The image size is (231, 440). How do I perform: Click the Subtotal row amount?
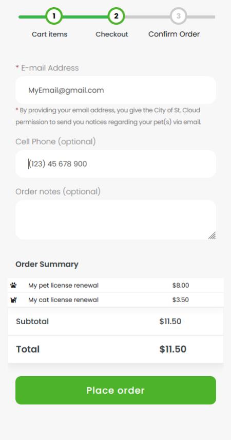click(x=170, y=321)
